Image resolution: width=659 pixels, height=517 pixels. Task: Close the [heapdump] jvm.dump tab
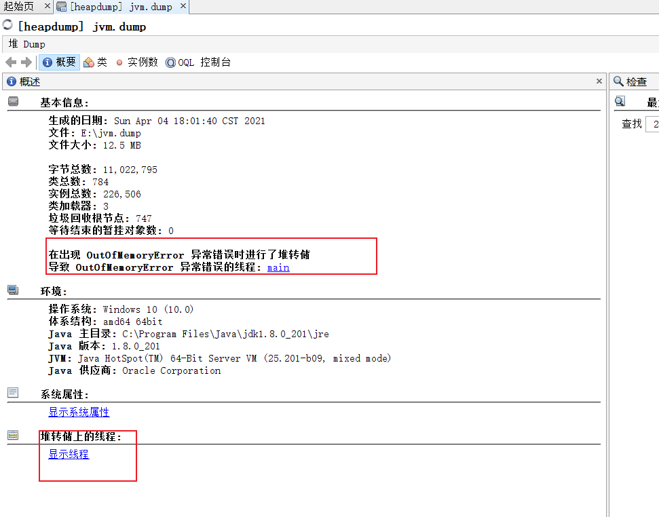pyautogui.click(x=183, y=6)
